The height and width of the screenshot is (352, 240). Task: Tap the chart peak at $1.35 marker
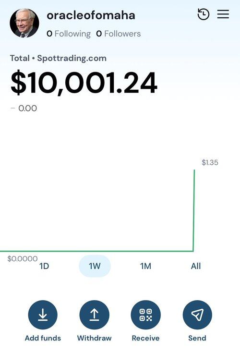tap(210, 162)
